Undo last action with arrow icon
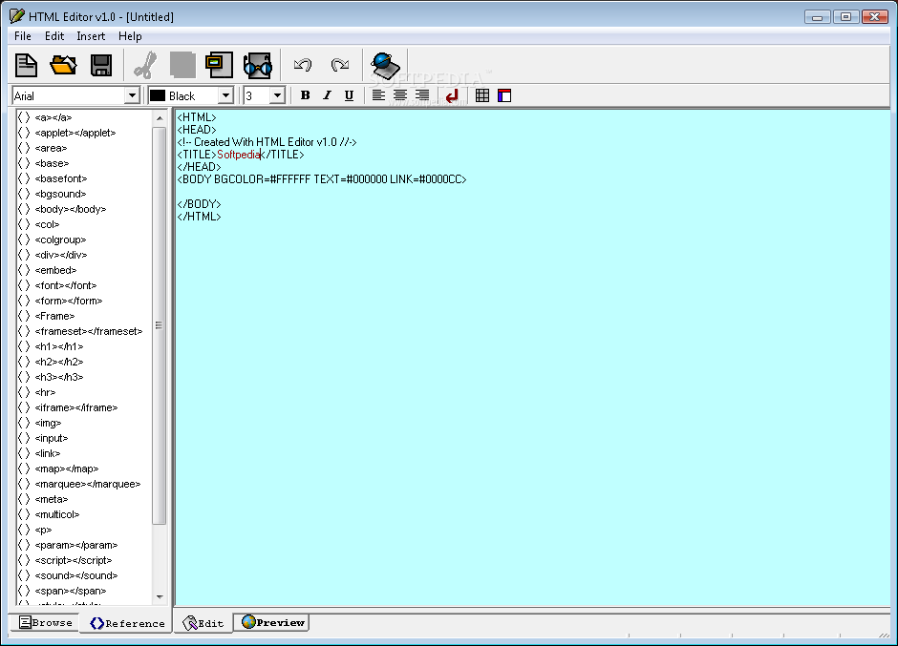The height and width of the screenshot is (646, 898). [303, 65]
